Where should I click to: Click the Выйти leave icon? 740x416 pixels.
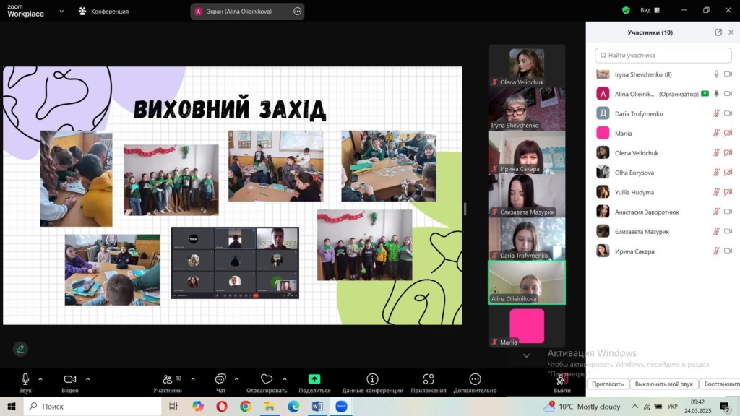tap(562, 379)
